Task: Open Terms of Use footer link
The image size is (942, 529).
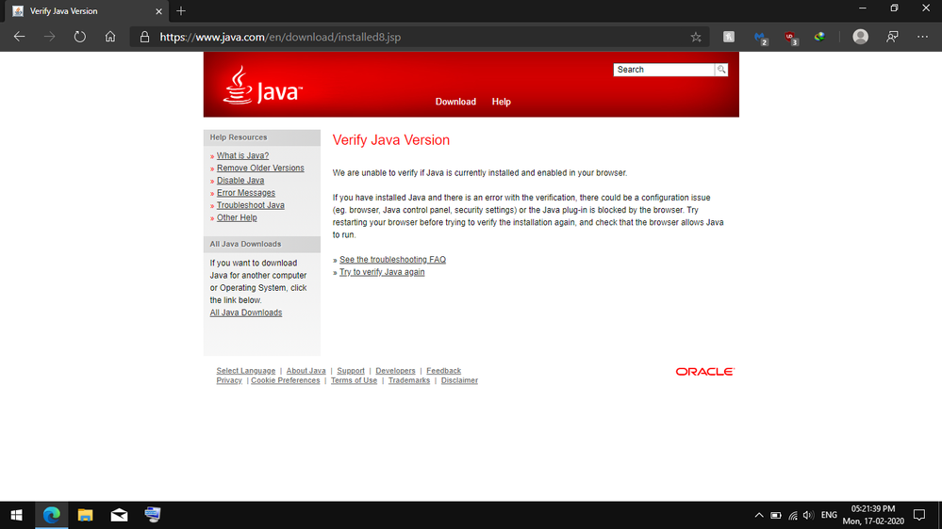Action: pos(354,380)
